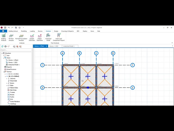The width and height of the screenshot is (174, 131).
Task: Click Delete Steel Bars
Action: coord(40,37)
